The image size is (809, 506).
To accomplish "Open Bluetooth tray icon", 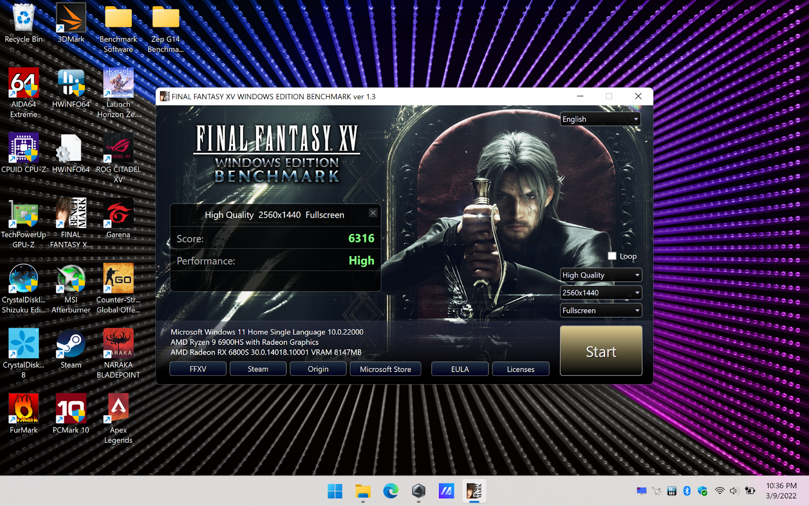I will click(687, 491).
